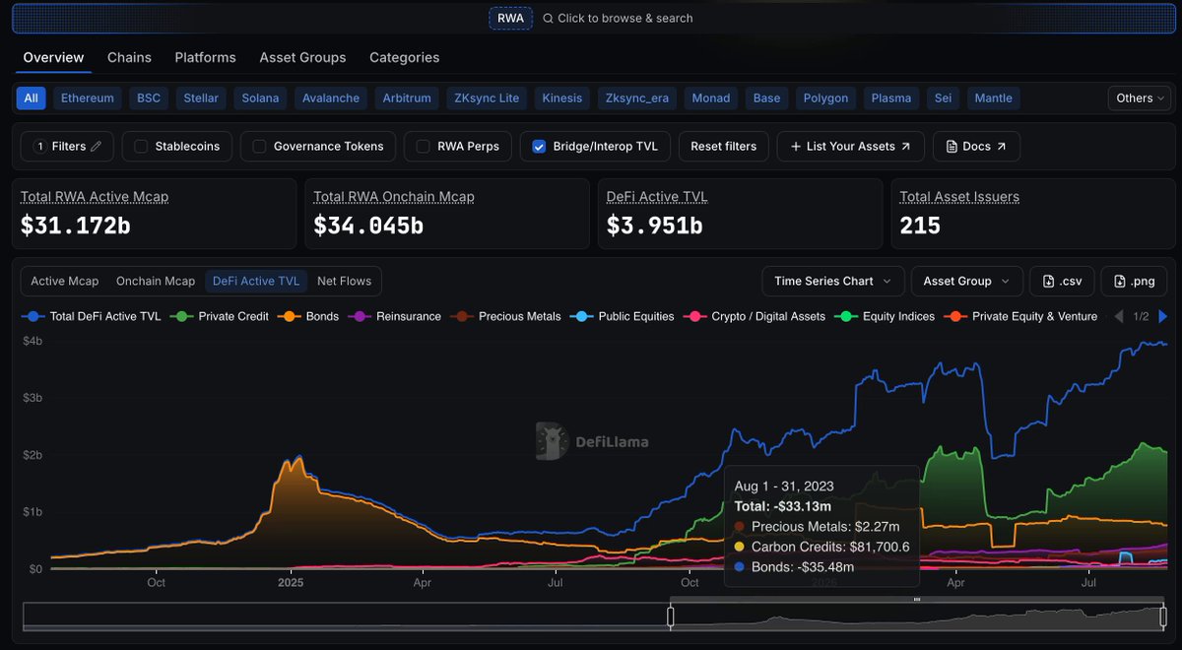Filter by Monad chain
Viewport: 1182px width, 650px height.
tap(711, 97)
